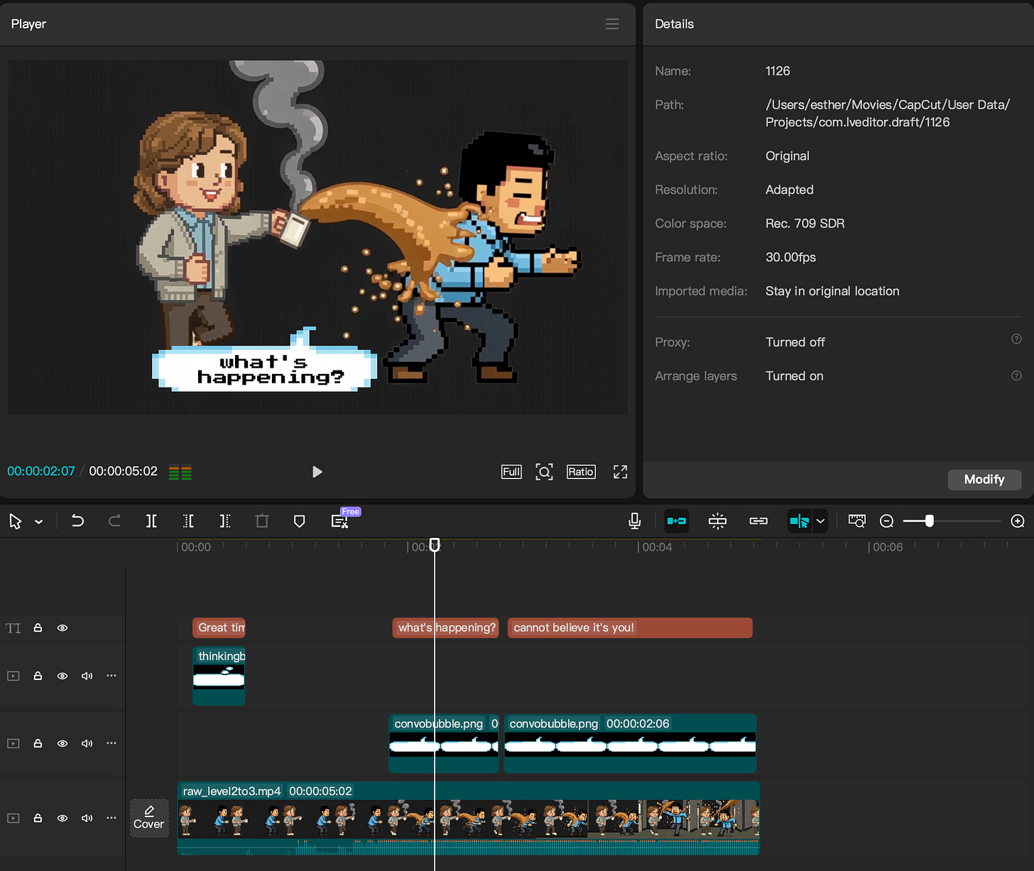
Task: Click the Cover button on main track
Action: click(149, 818)
